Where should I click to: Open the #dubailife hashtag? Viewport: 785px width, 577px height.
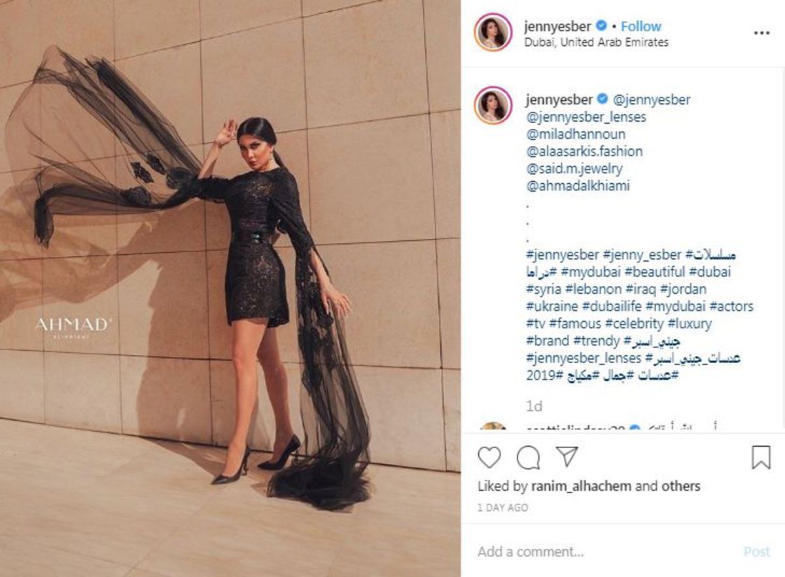coord(612,306)
